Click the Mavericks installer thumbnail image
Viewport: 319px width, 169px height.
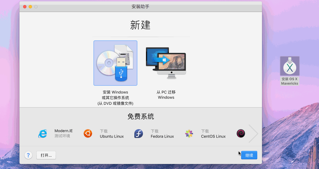pos(290,66)
